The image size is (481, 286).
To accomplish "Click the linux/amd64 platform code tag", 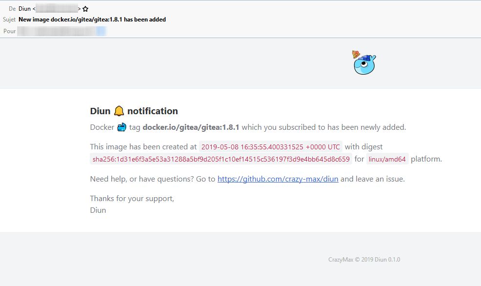I will (387, 159).
